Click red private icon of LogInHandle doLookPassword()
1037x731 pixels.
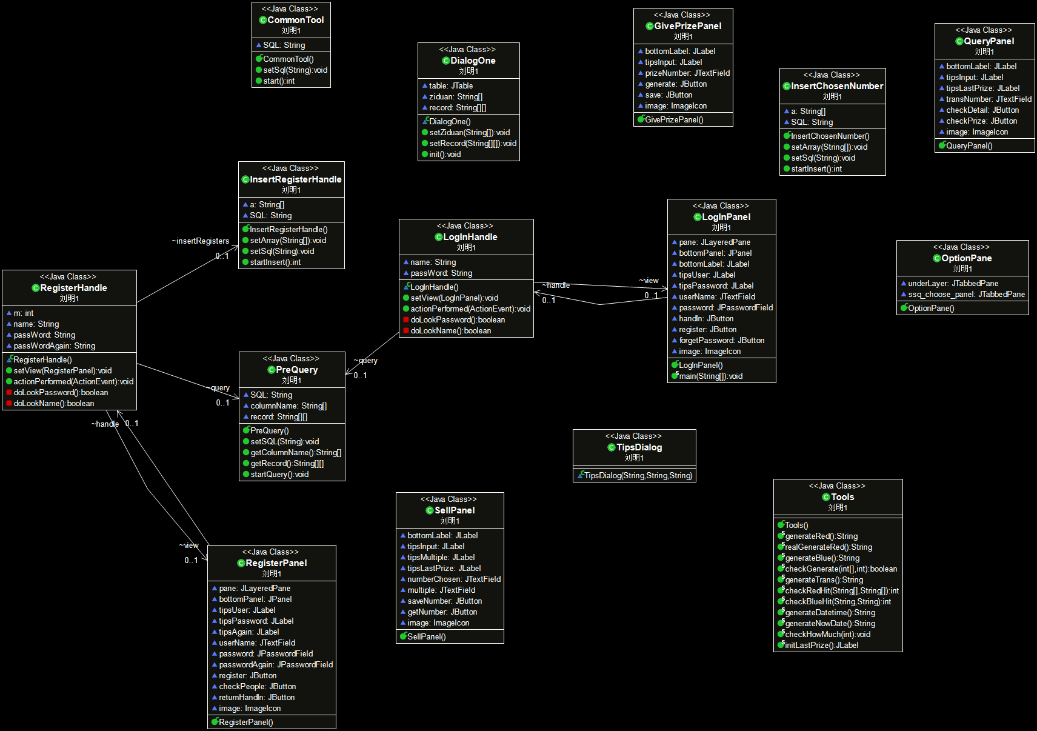pos(406,319)
